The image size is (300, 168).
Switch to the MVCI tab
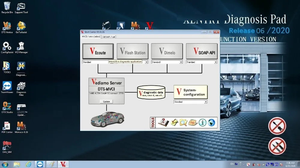tap(91, 36)
